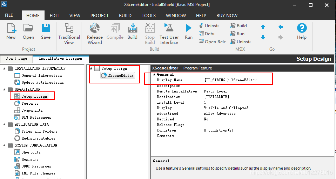Open the Components view
Image resolution: width=336 pixels, height=179 pixels.
pos(28,110)
